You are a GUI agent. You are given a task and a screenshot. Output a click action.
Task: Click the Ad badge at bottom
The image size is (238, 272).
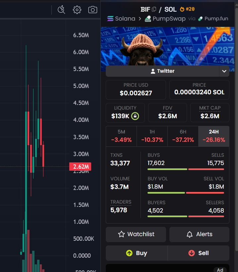pyautogui.click(x=220, y=270)
